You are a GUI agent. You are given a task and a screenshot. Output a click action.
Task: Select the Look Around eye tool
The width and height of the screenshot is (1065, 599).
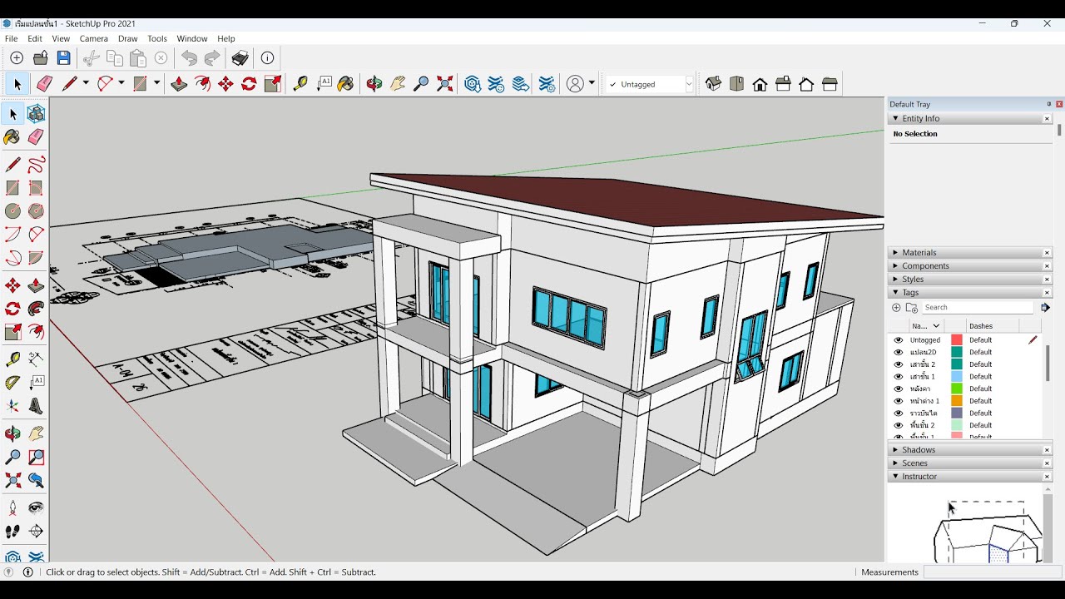(36, 507)
